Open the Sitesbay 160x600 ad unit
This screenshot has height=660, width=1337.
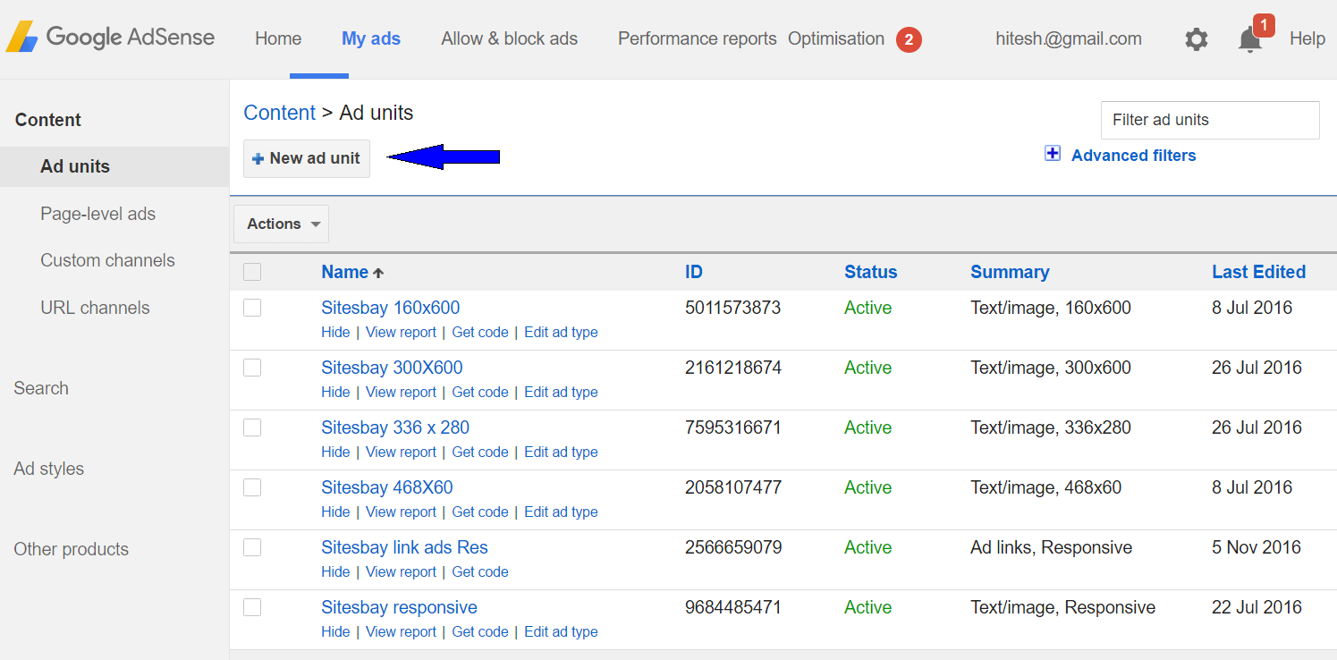pos(390,308)
